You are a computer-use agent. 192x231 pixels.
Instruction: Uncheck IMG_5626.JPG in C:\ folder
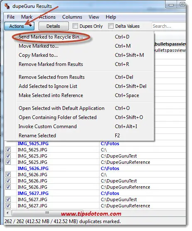pyautogui.click(x=8, y=175)
